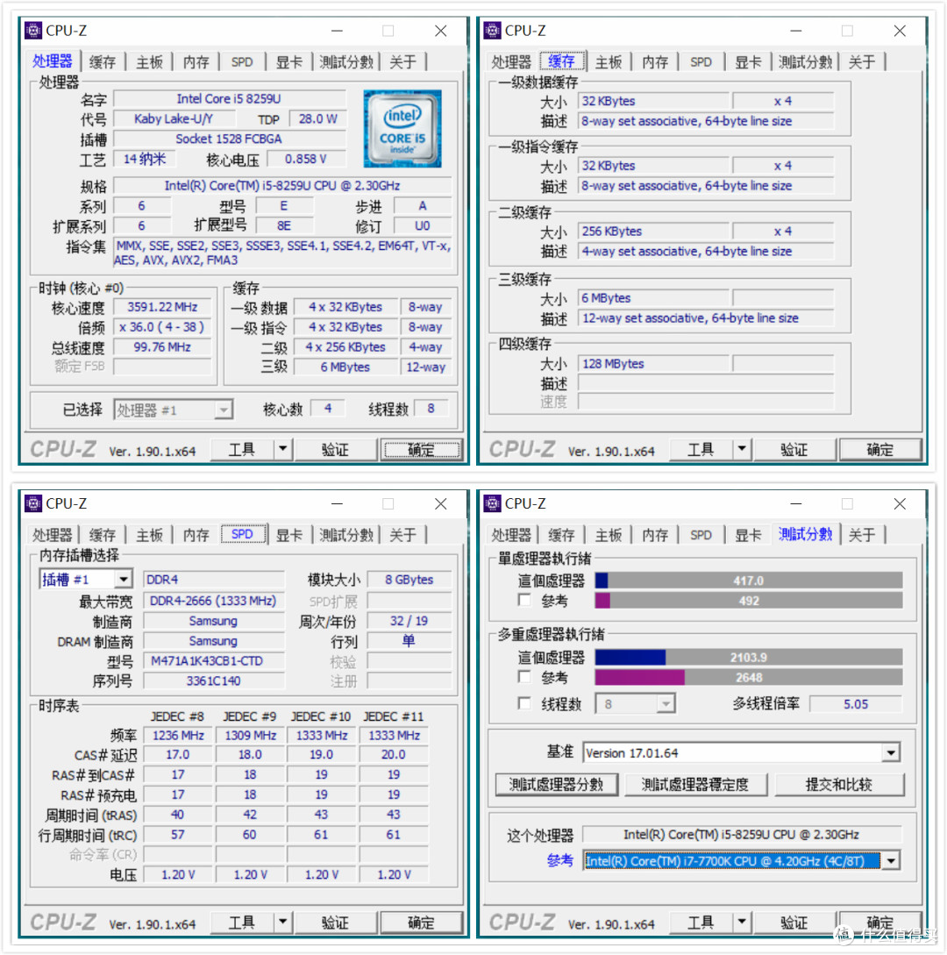Click 最大带宽 DDR4-2666 (1333 MHz) value
Viewport: 947px width, 955px height.
214,601
